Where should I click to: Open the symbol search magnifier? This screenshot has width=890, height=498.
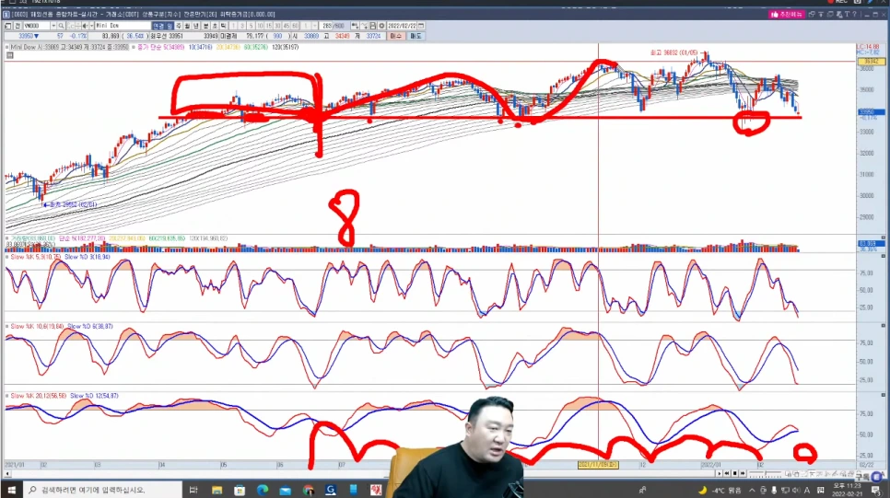click(61, 26)
